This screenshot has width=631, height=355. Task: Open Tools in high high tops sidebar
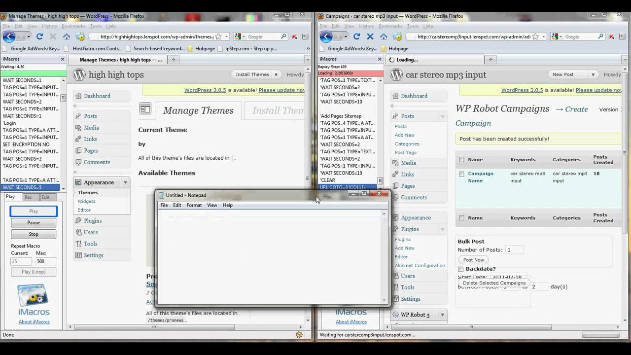(x=90, y=244)
